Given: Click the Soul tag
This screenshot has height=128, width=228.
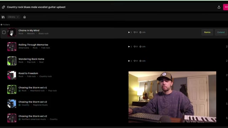Looking at the screenshot, I should [41, 62].
